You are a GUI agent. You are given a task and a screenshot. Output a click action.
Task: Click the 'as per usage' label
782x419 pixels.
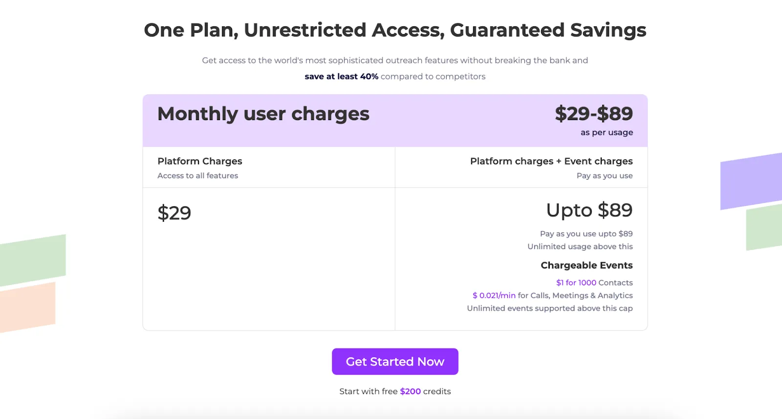pos(607,132)
